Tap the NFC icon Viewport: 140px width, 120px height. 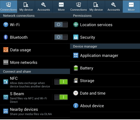pos(6,82)
